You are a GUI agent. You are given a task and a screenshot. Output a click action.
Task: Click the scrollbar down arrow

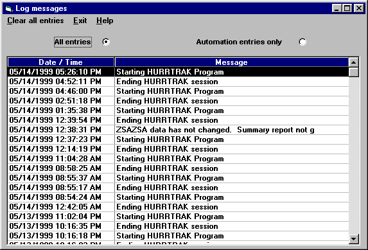point(353,239)
